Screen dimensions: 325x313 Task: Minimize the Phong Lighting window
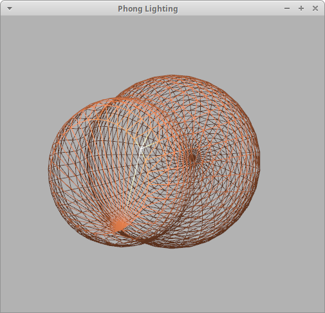click(287, 8)
